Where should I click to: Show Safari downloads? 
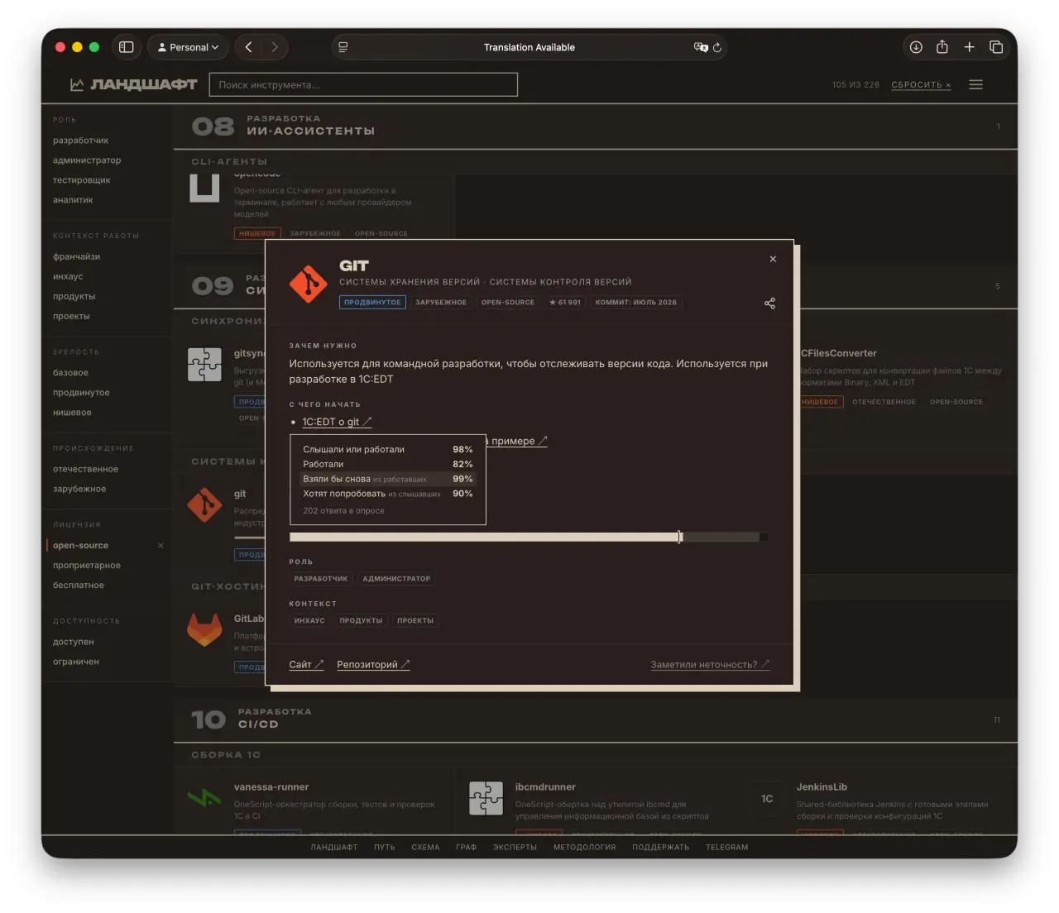(x=916, y=47)
